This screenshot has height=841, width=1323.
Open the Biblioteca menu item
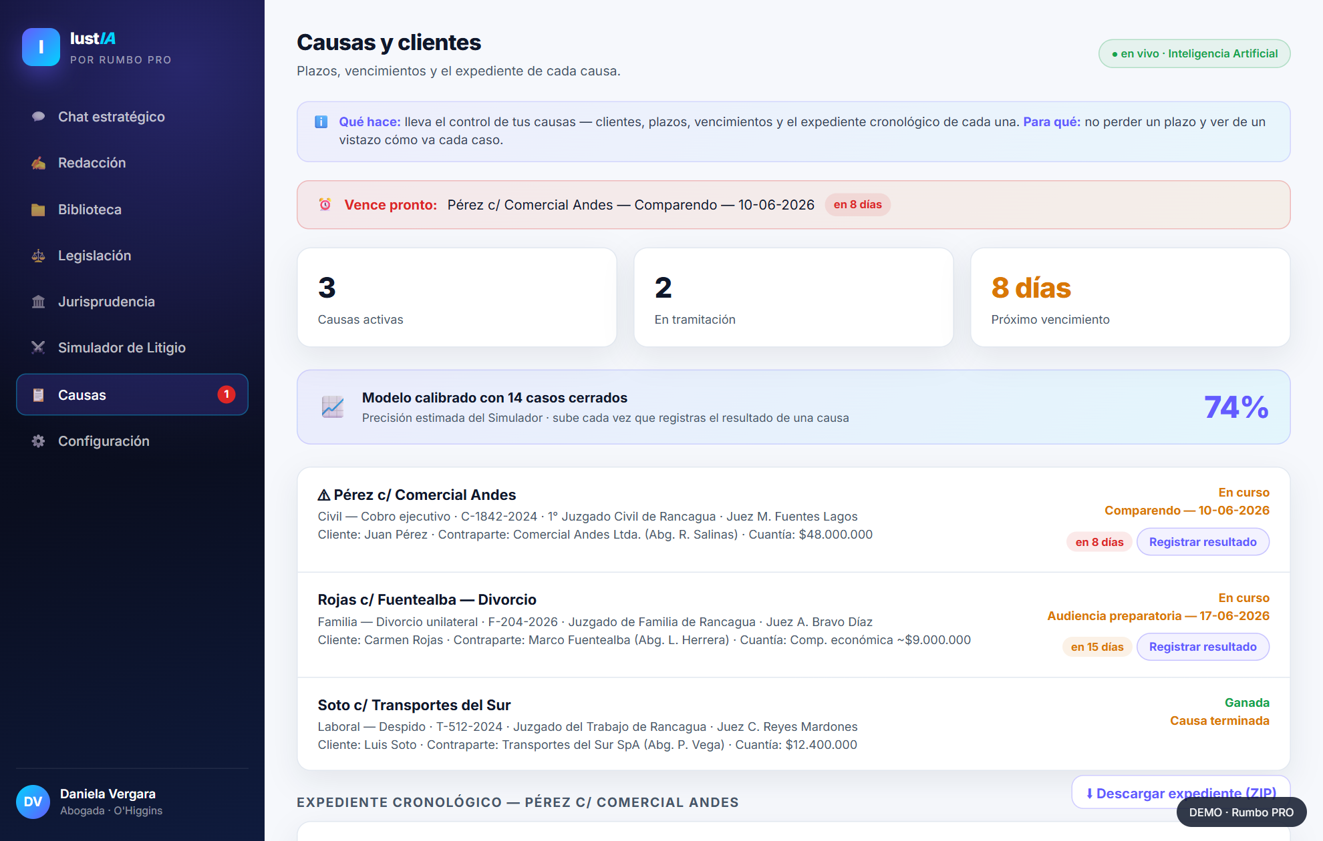click(x=132, y=210)
